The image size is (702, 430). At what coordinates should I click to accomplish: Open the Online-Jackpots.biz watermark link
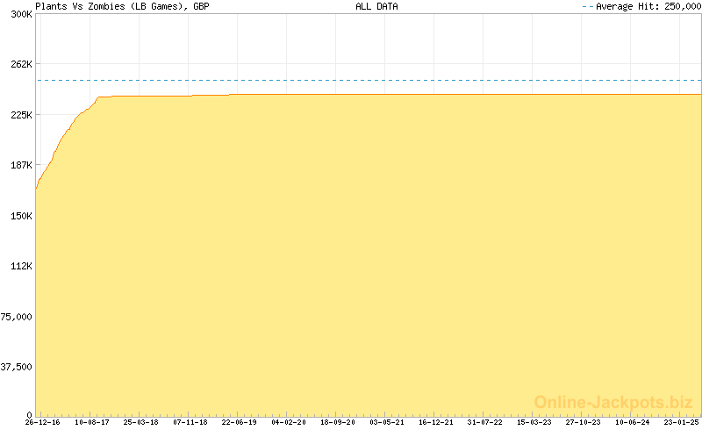point(613,402)
